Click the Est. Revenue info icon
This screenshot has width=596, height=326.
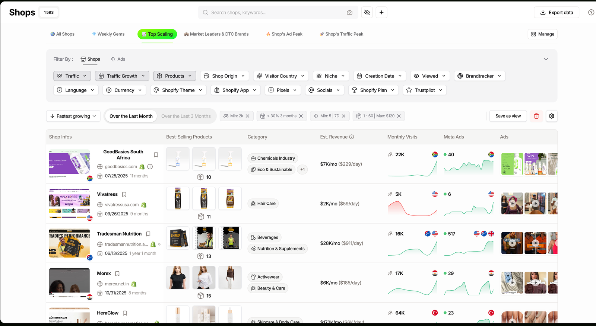click(352, 137)
